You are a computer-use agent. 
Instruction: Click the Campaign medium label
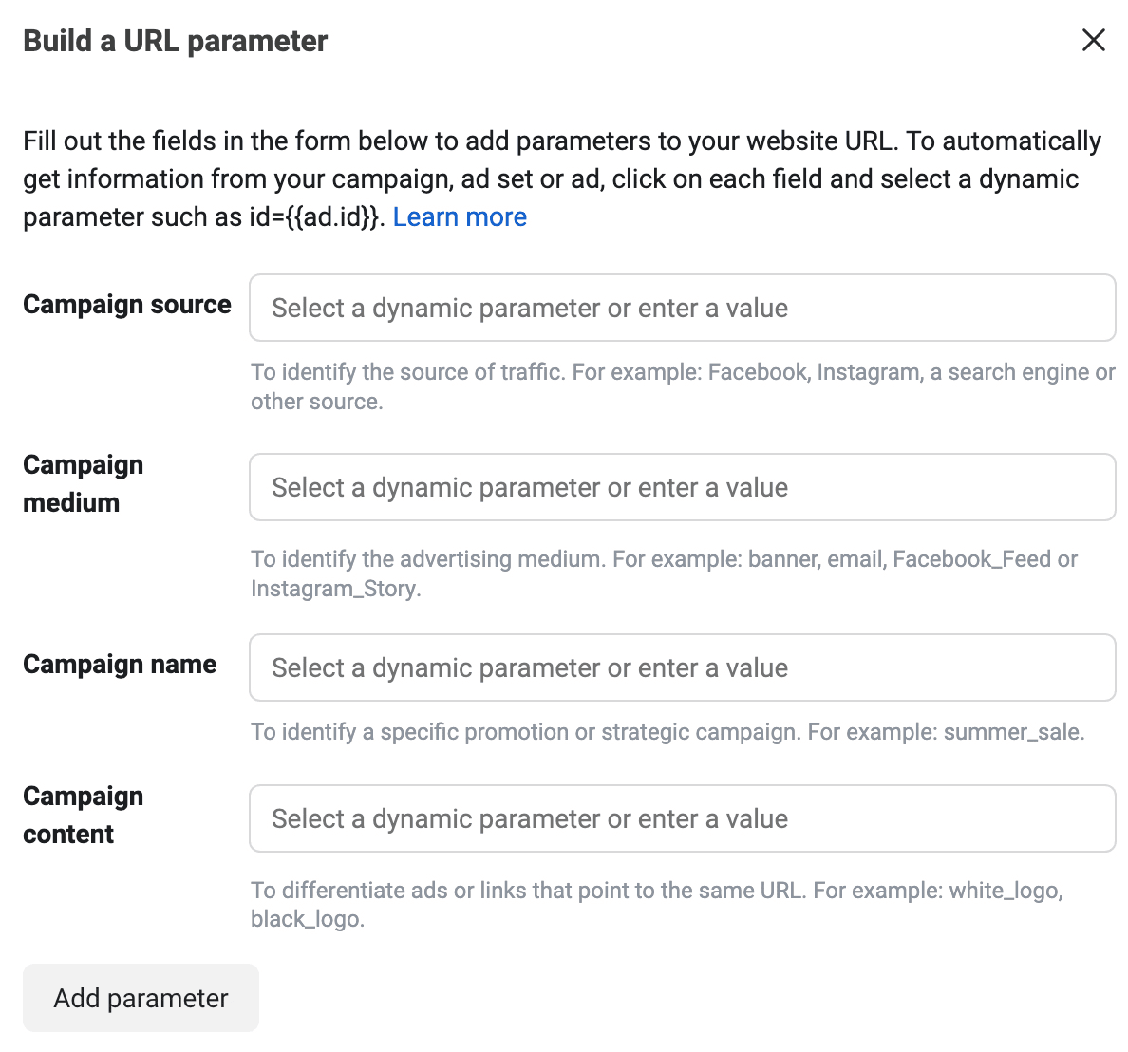point(84,483)
